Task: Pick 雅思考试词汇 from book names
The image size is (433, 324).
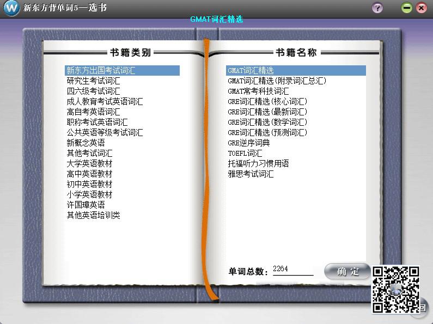Action: click(251, 174)
